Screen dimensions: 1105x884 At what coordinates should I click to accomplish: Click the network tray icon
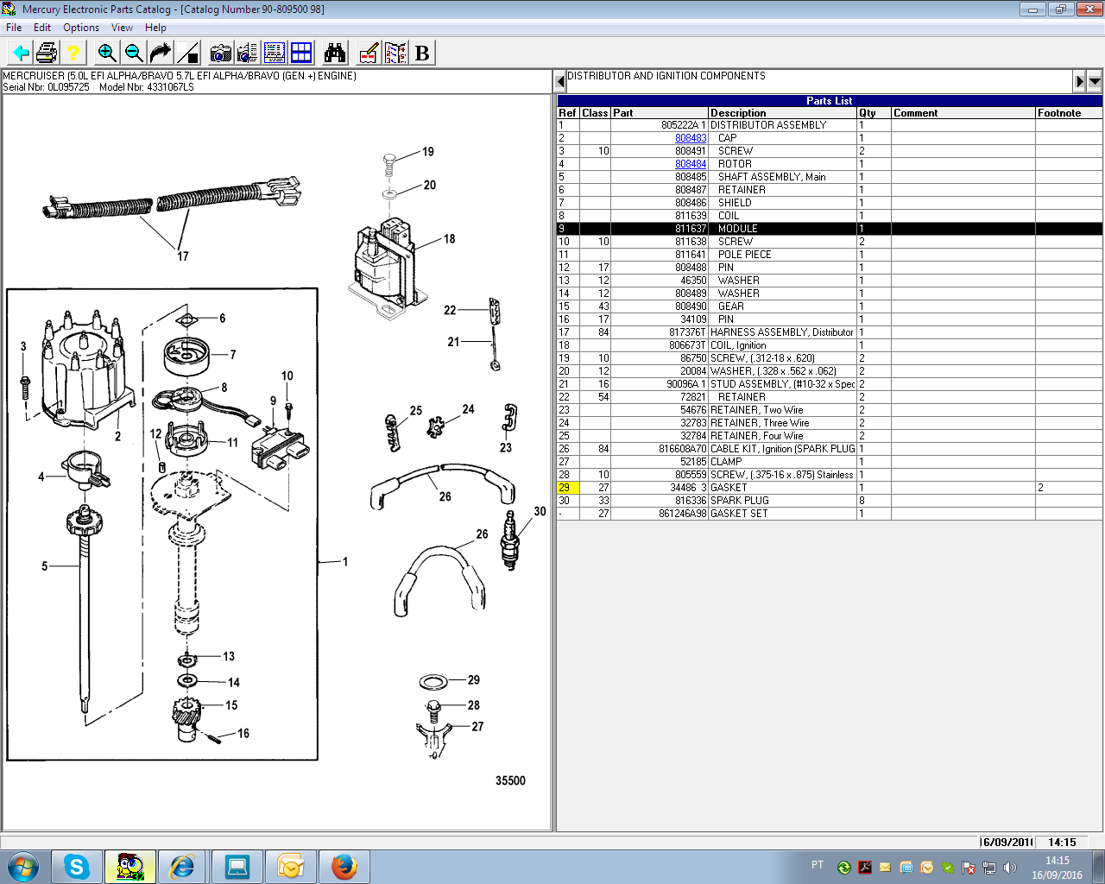(x=989, y=868)
